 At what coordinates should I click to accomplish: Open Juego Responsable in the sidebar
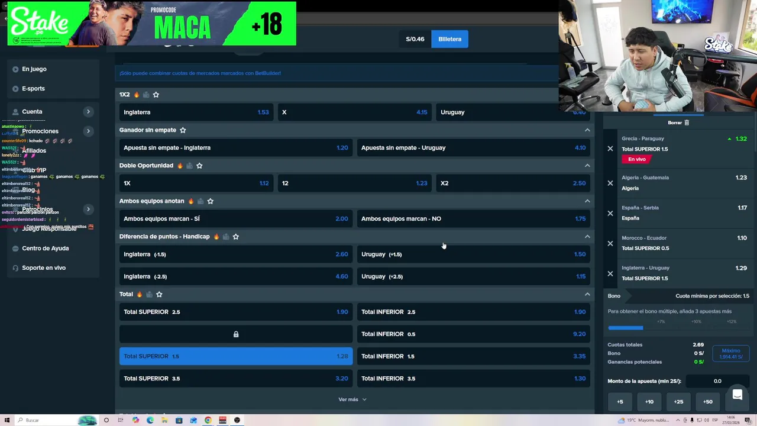pyautogui.click(x=49, y=229)
